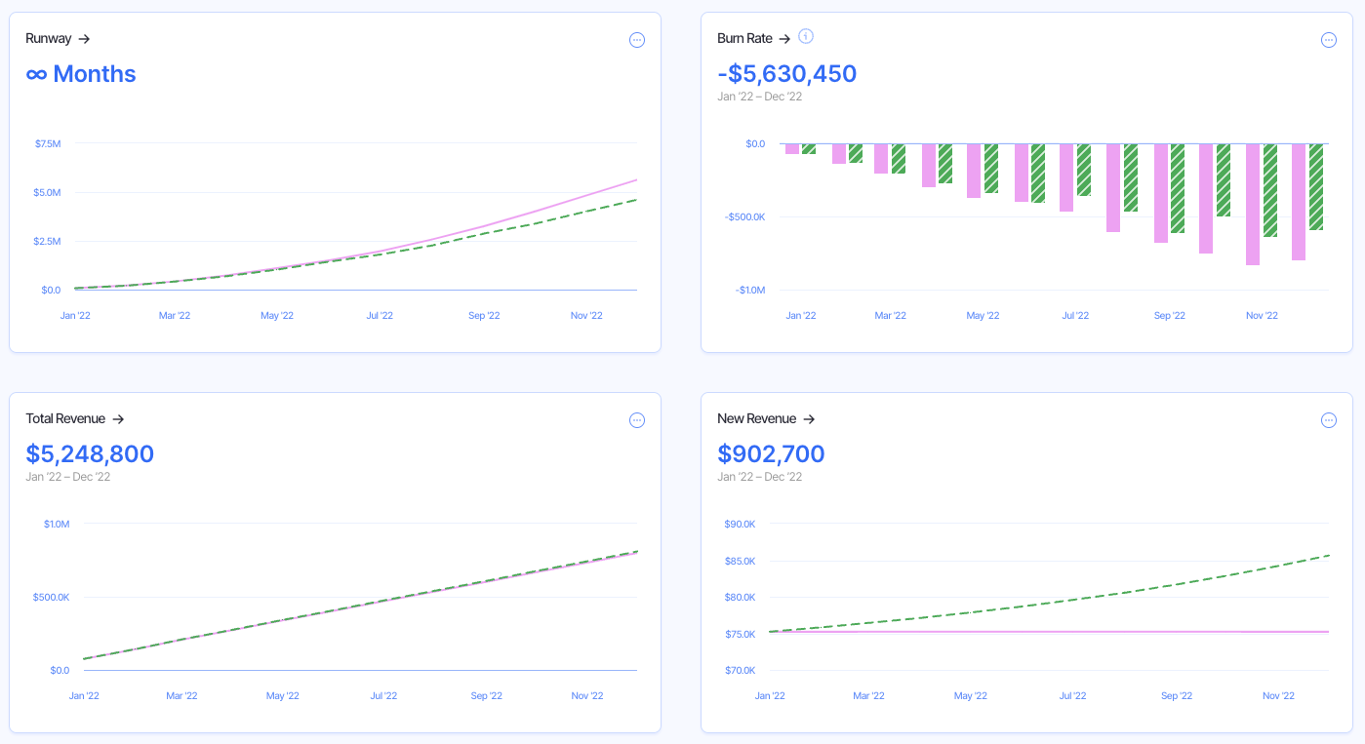Click the $5,248,800 Total Revenue value
Viewport: 1365px width, 744px height.
coord(90,453)
